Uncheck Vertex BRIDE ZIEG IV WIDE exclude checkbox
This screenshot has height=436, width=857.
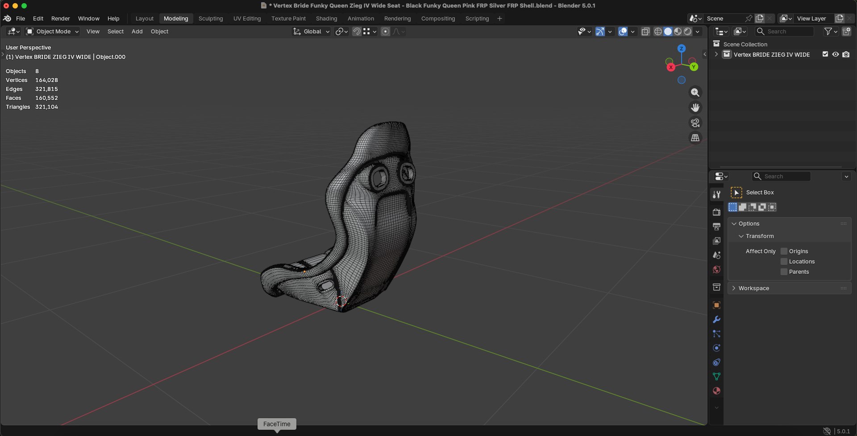(825, 54)
